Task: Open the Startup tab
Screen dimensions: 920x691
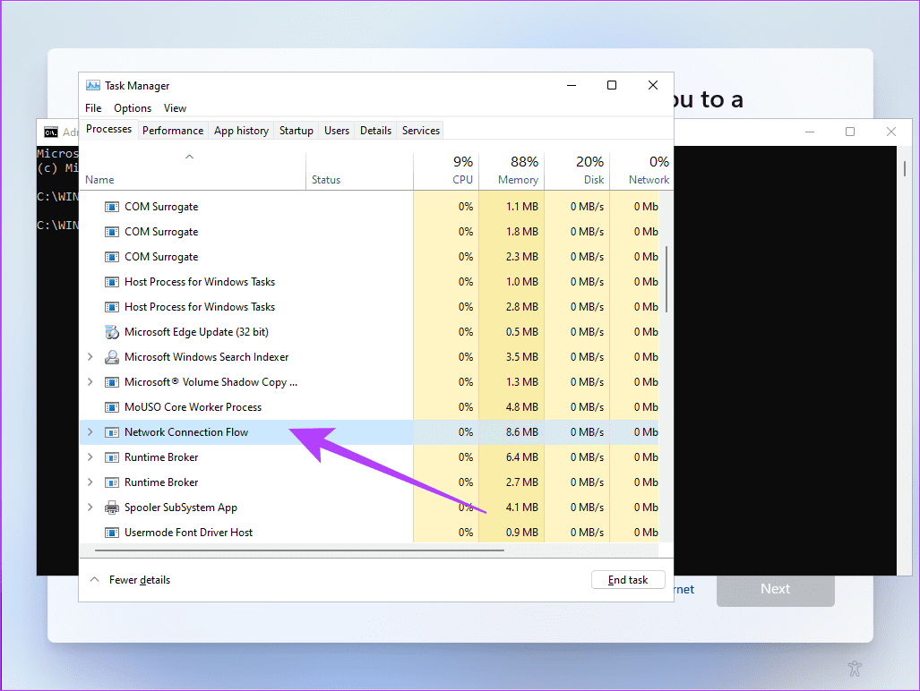Action: pos(296,131)
